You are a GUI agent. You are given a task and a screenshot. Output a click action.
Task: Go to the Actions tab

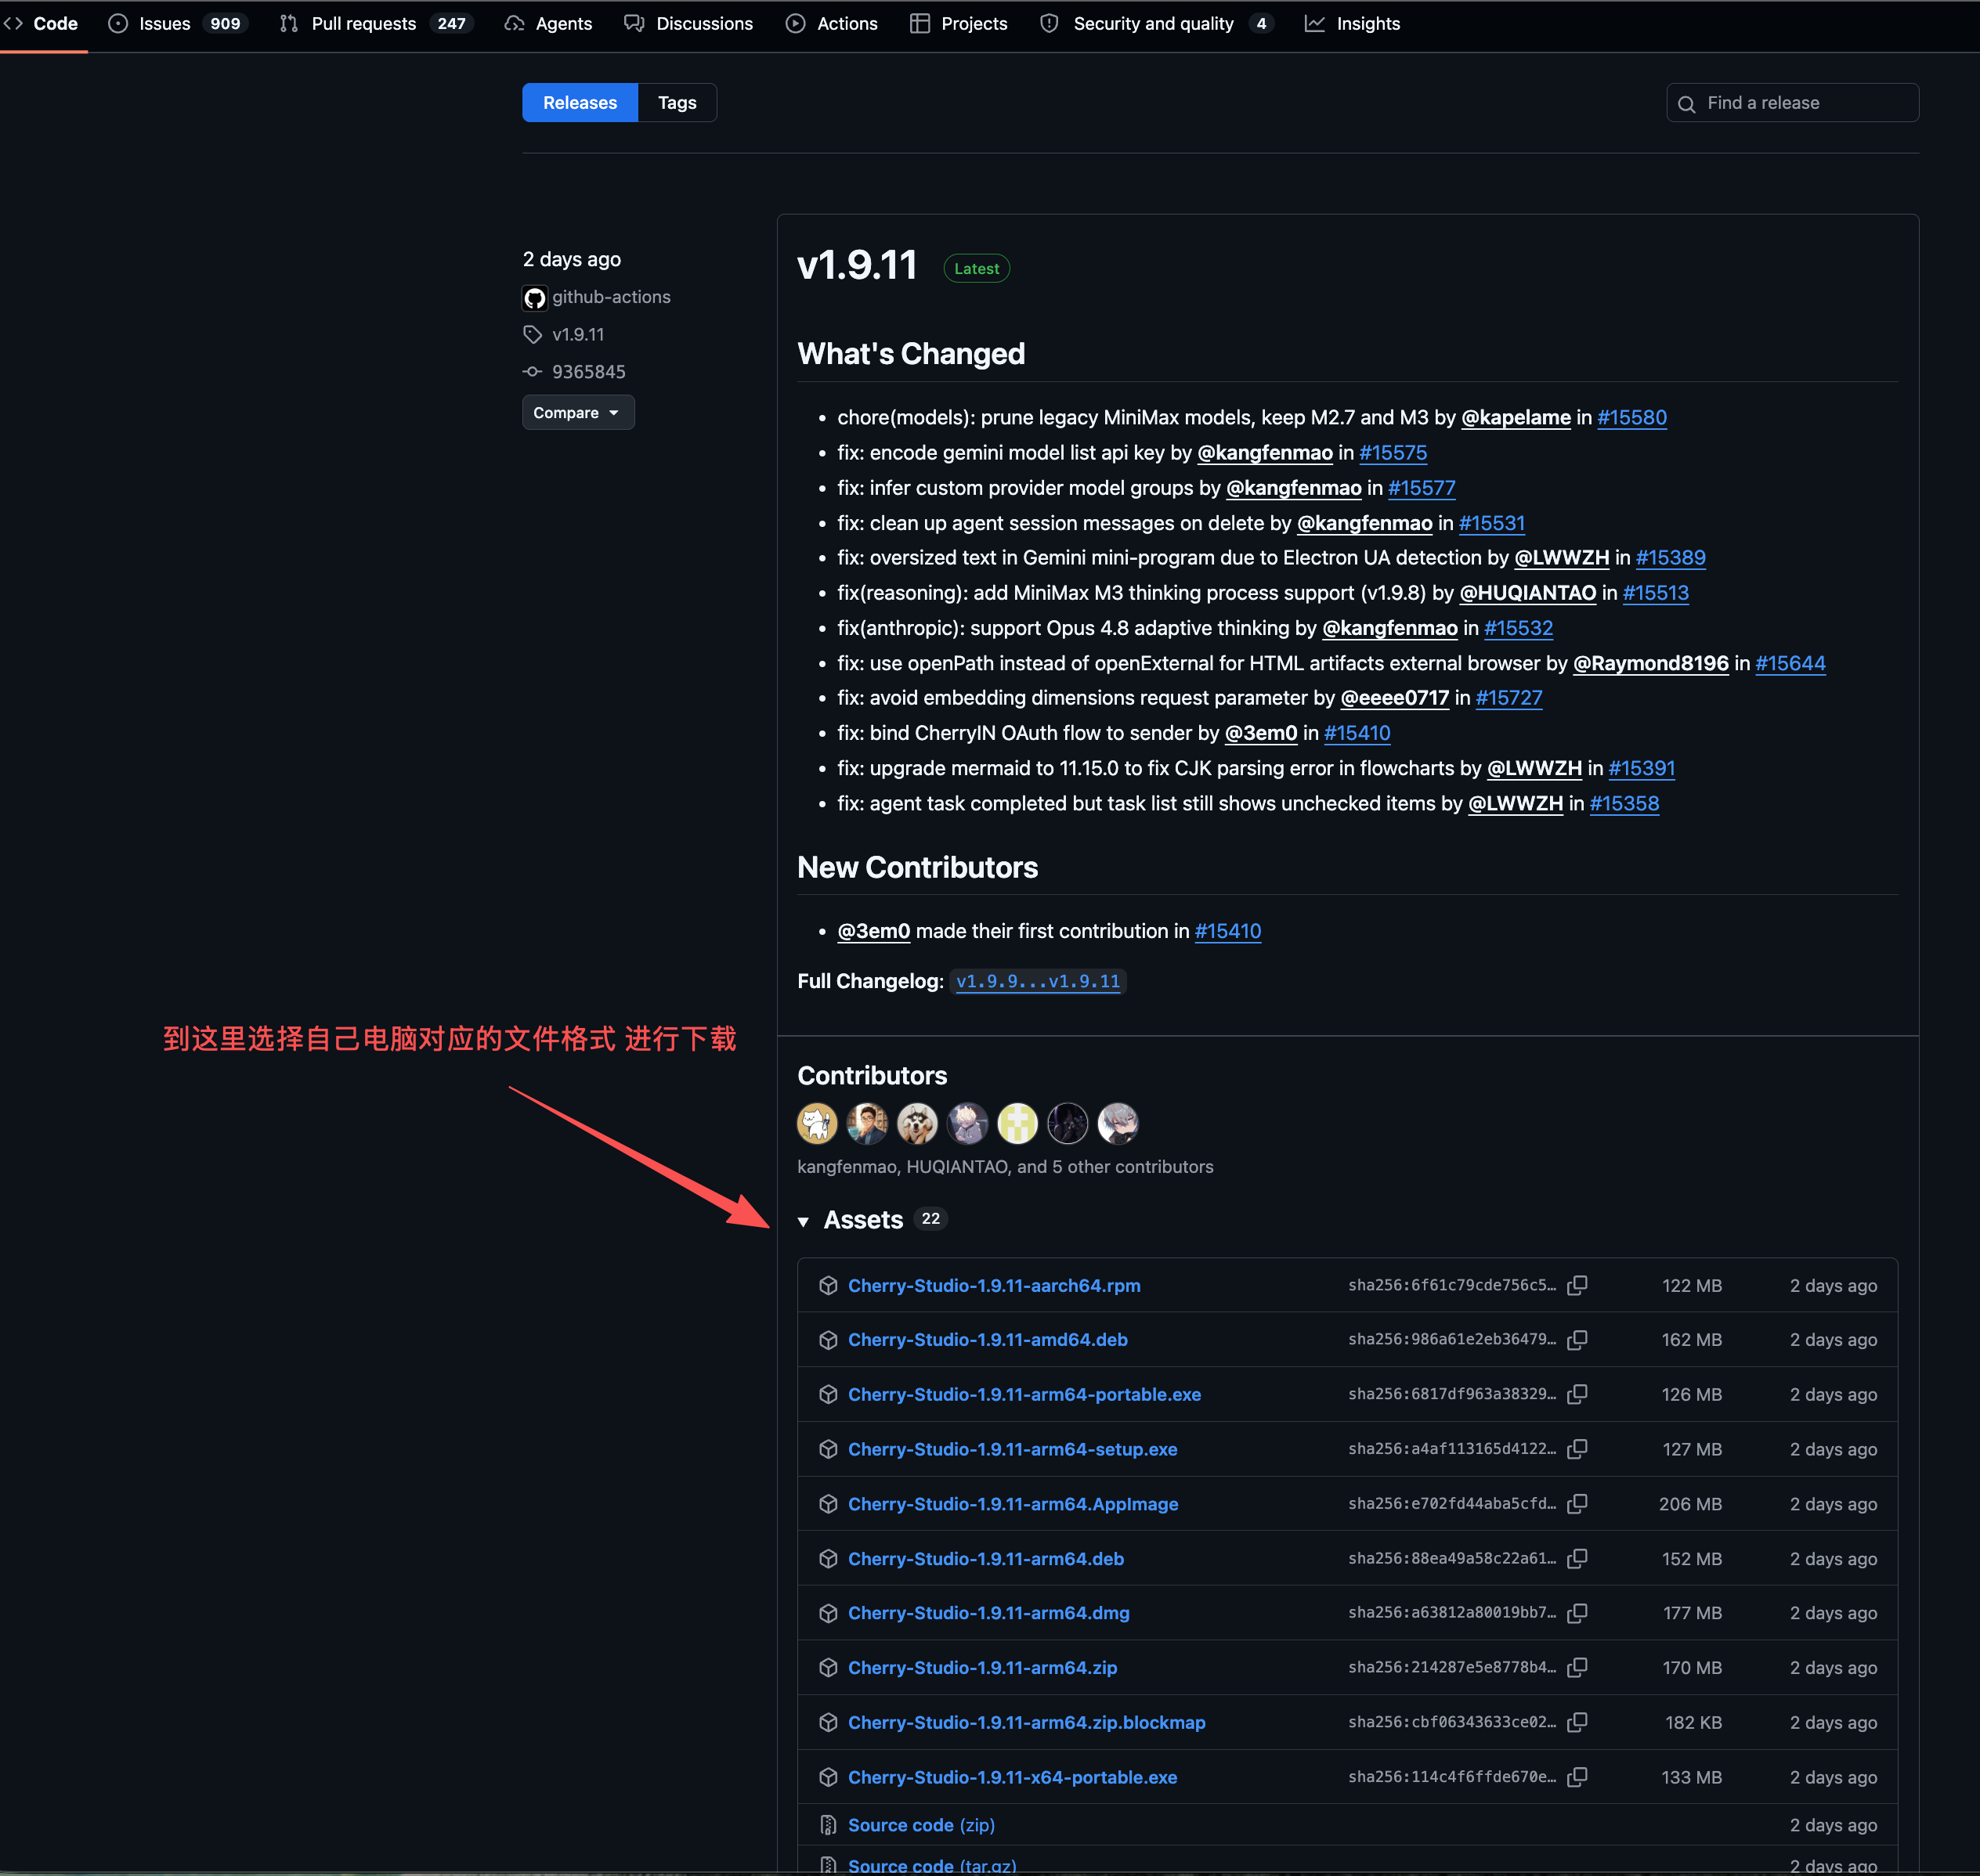point(832,24)
